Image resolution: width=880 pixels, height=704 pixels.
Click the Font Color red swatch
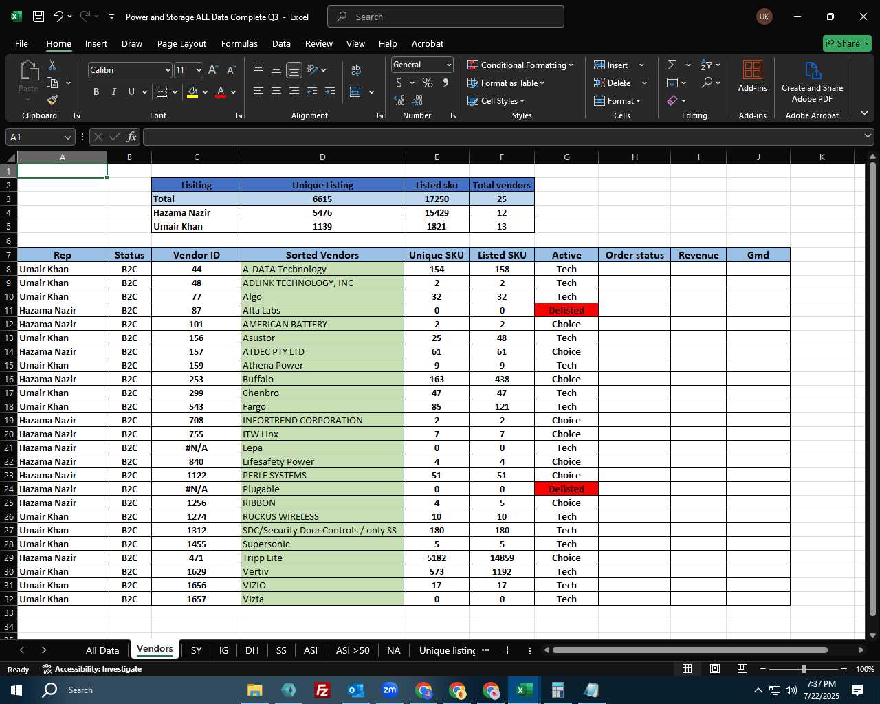click(221, 92)
